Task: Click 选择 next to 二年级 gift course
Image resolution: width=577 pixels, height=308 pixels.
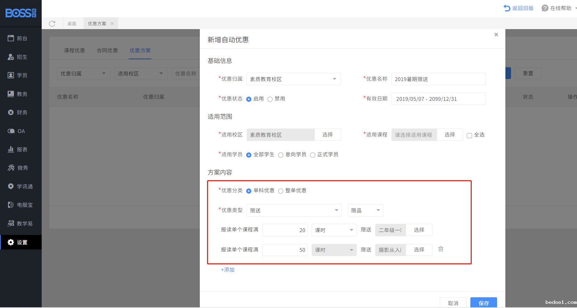Action: pyautogui.click(x=419, y=230)
